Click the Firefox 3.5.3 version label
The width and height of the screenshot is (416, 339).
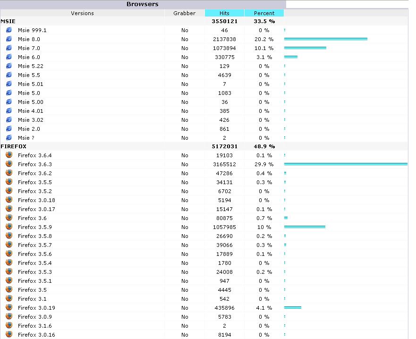point(35,272)
